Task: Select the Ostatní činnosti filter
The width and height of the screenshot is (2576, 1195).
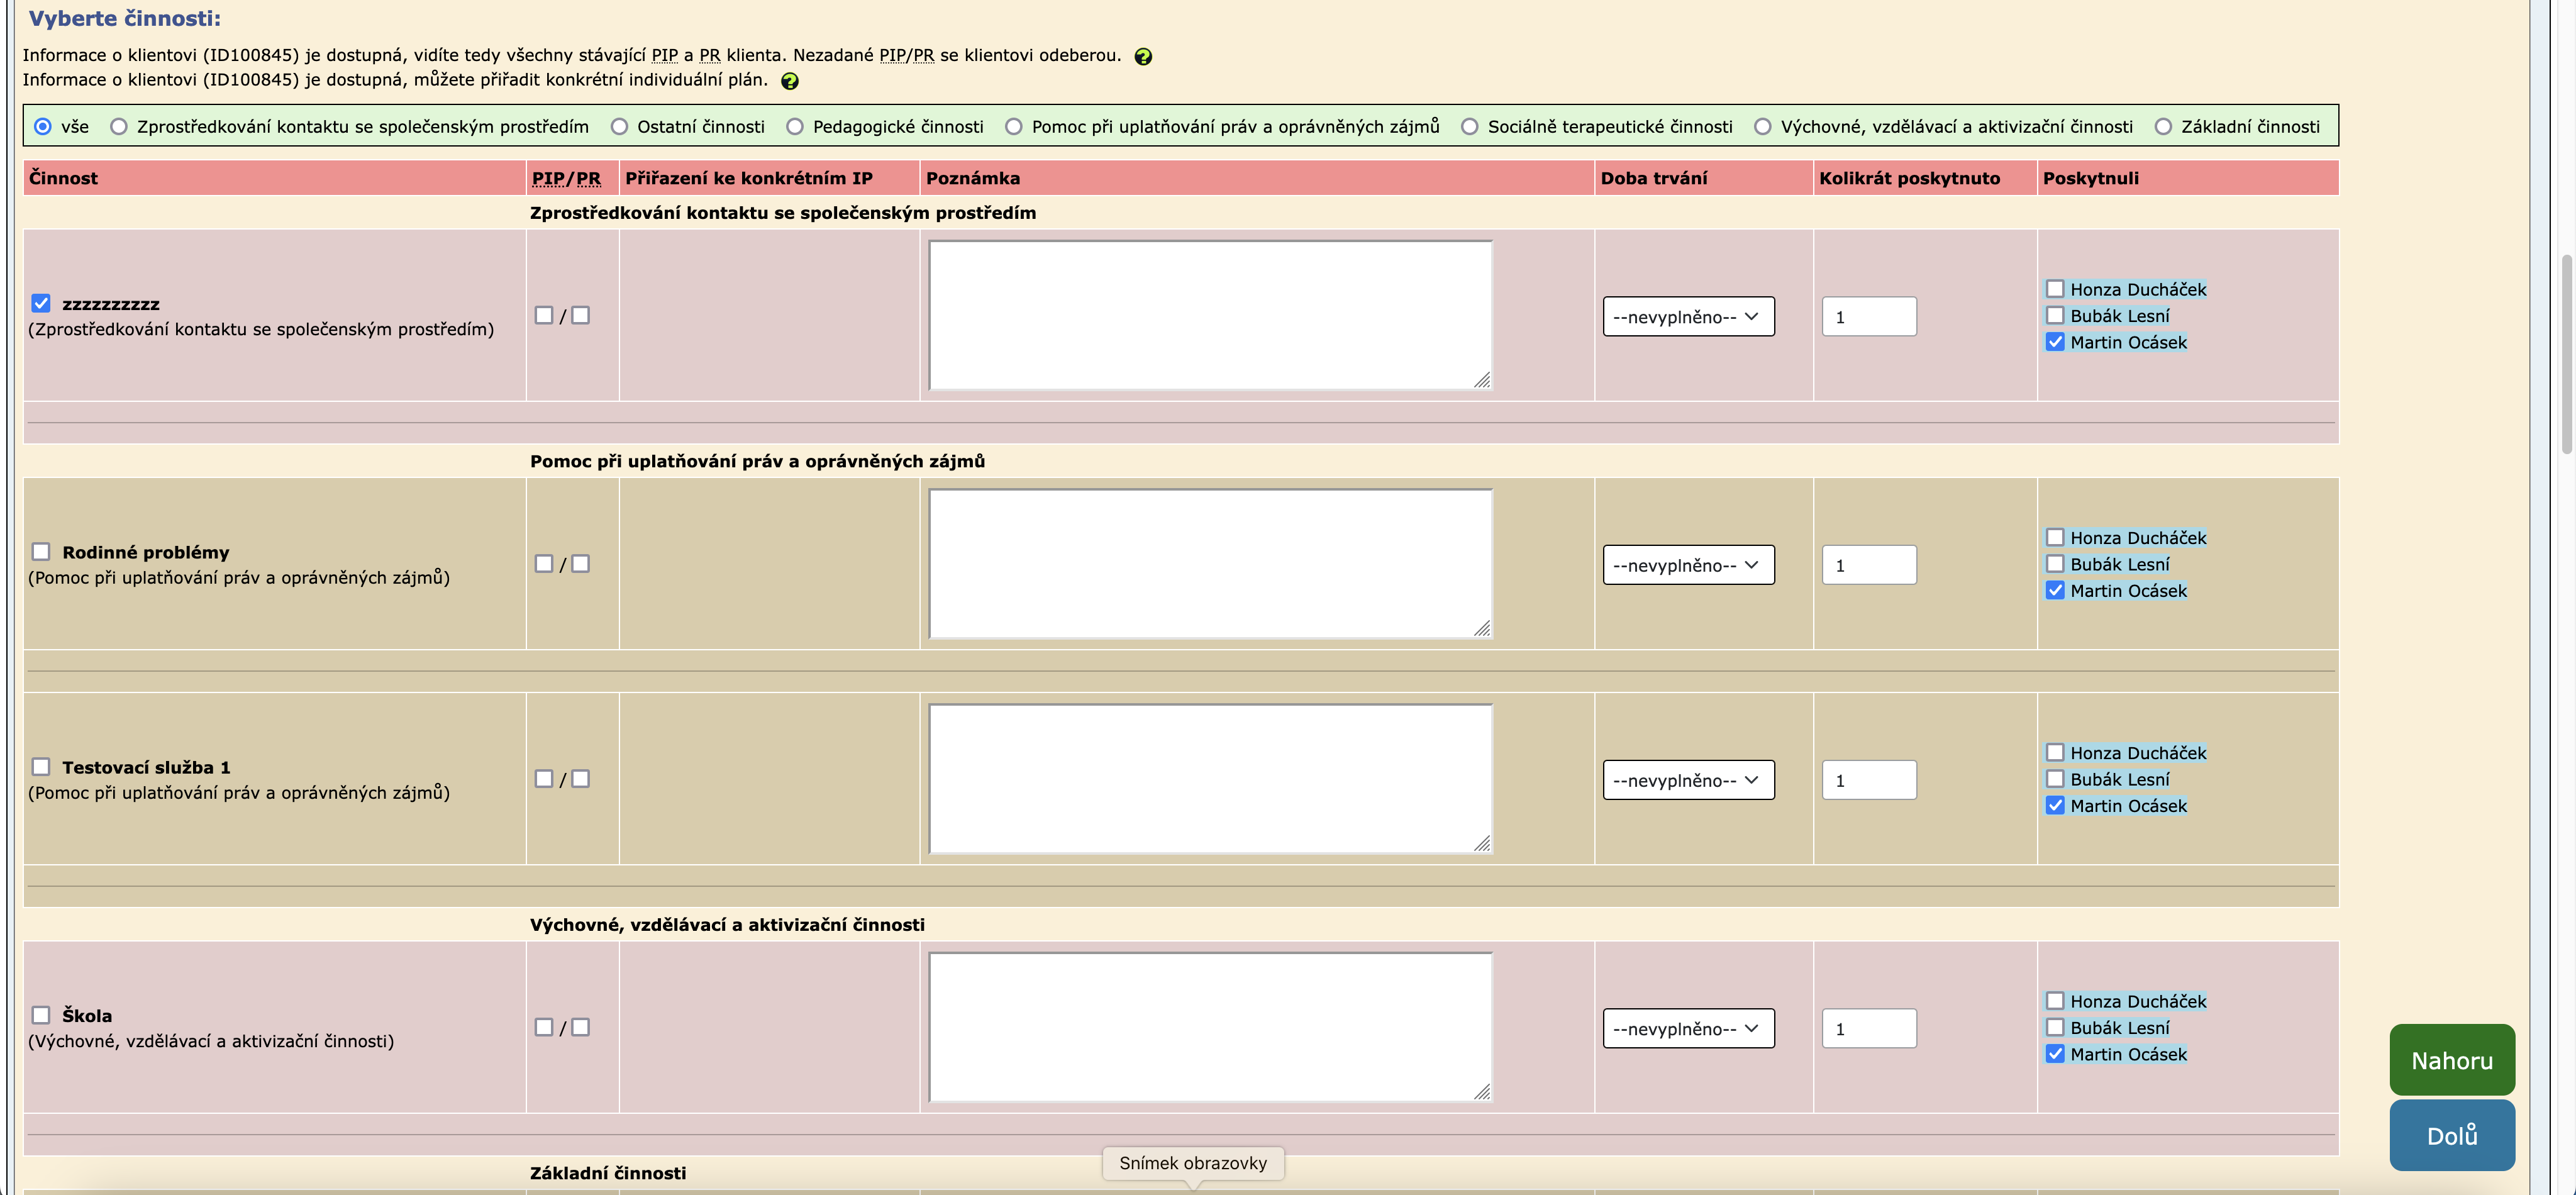Action: (620, 127)
